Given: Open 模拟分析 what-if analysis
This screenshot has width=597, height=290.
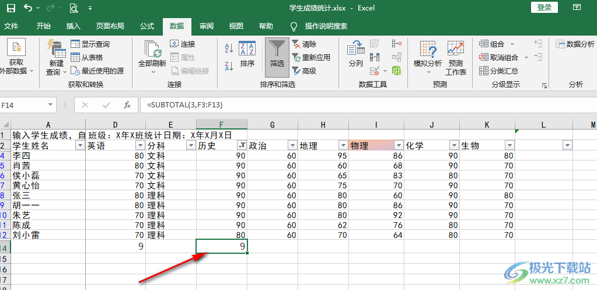Looking at the screenshot, I should click(x=428, y=57).
